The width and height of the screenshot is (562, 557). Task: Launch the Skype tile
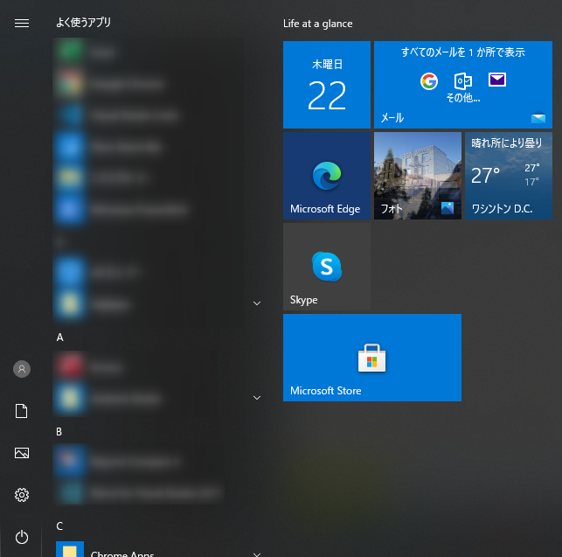(x=327, y=267)
